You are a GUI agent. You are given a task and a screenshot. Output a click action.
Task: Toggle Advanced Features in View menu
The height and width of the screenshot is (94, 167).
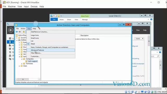(51, 50)
